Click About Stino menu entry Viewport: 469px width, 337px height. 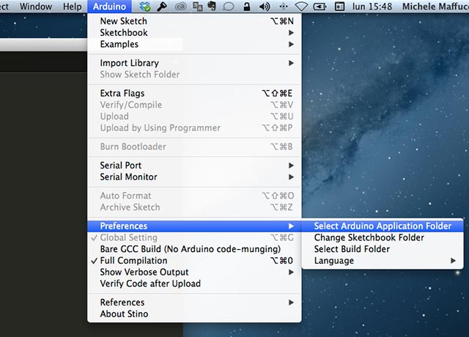[x=124, y=314]
